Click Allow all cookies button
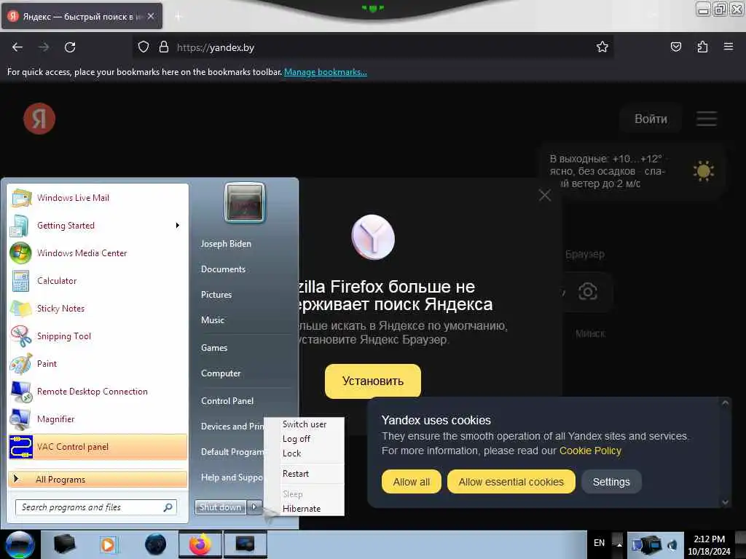Image resolution: width=746 pixels, height=559 pixels. (x=411, y=482)
